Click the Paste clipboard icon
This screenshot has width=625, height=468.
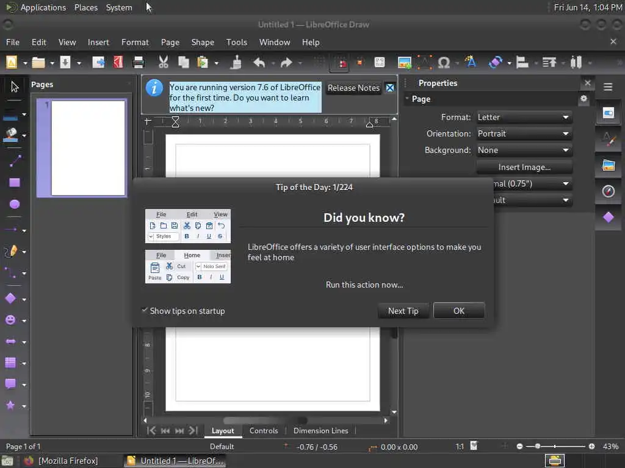203,63
